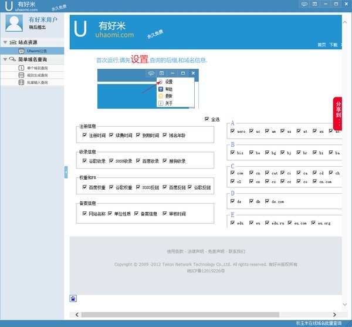This screenshot has width=352, height=327.
Task: Uncheck 单位性质 checkbox
Action: (x=110, y=213)
